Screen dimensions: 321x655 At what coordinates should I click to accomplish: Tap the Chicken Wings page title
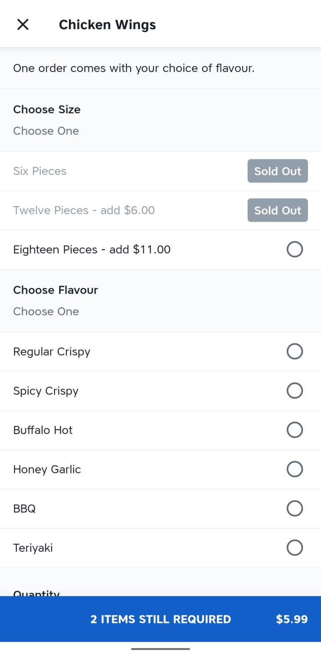tap(108, 25)
